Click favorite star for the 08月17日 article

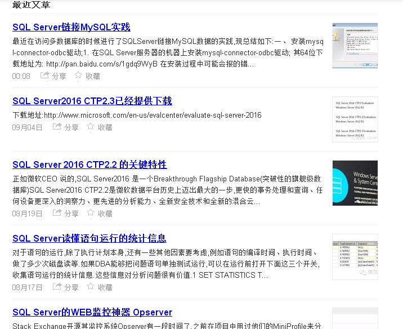click(x=91, y=287)
